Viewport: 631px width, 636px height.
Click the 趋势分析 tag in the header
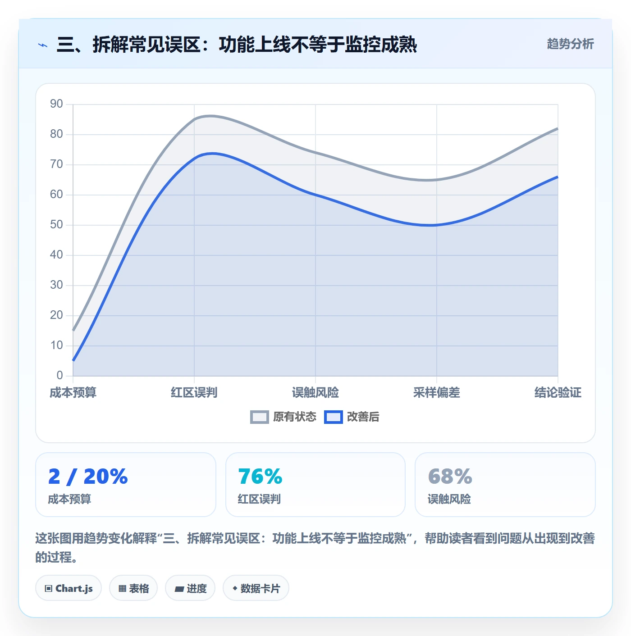570,44
